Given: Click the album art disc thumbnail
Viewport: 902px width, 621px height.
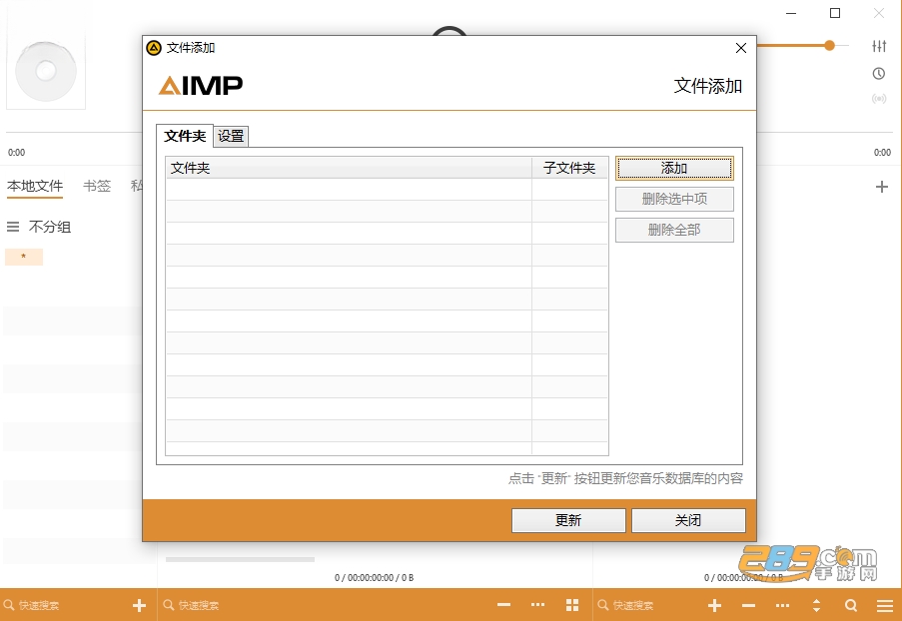Looking at the screenshot, I should tap(45, 71).
